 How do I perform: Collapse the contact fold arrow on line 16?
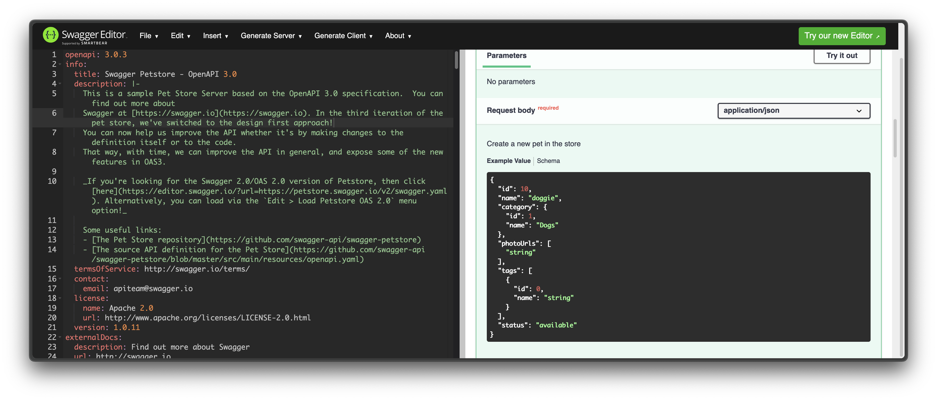pyautogui.click(x=60, y=279)
